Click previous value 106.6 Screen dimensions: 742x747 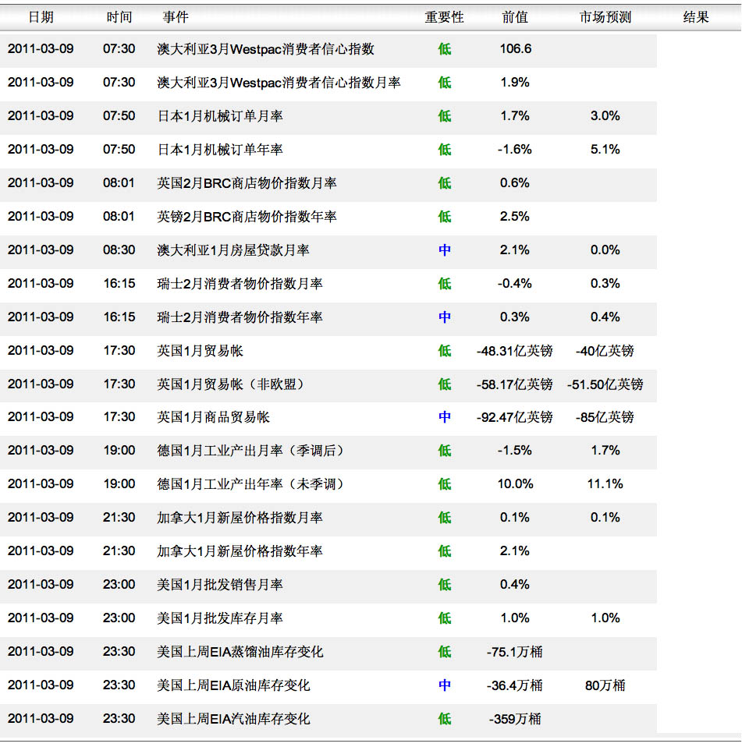click(x=515, y=48)
